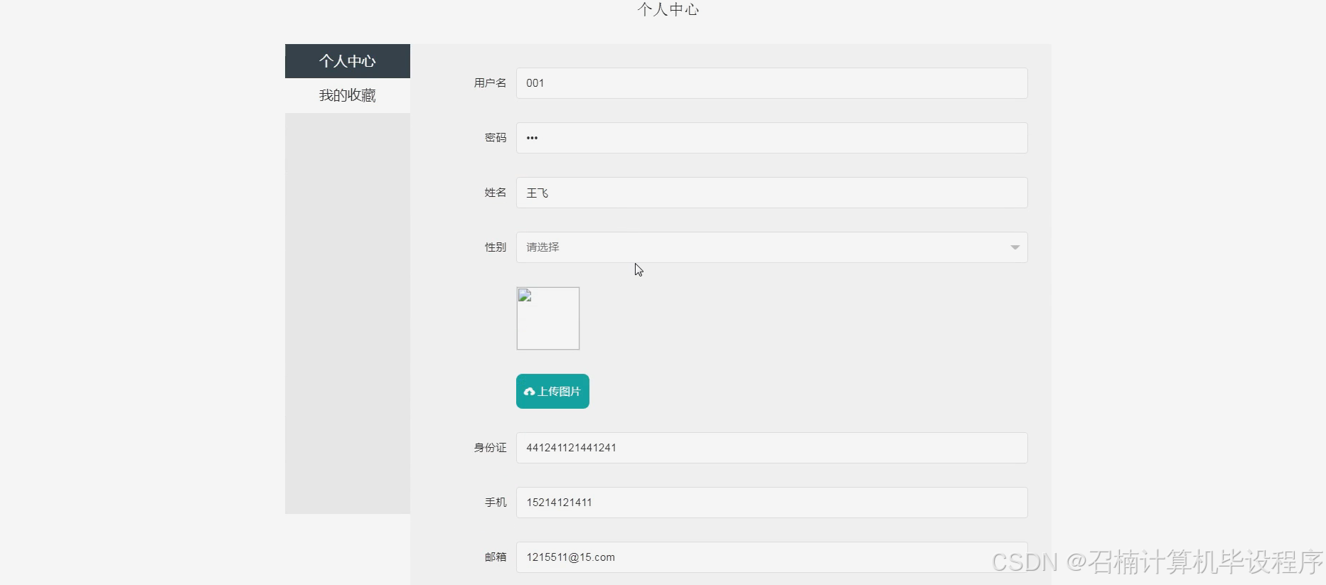The image size is (1326, 585).
Task: Click the 邮箱 label text
Action: [496, 557]
